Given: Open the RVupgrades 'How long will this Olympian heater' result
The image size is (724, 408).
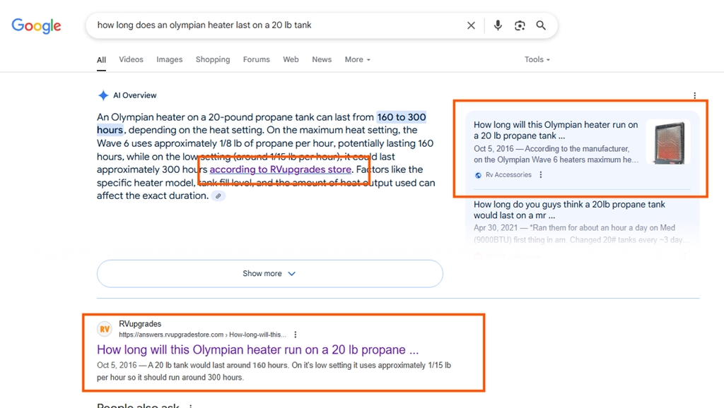Looking at the screenshot, I should tap(257, 350).
